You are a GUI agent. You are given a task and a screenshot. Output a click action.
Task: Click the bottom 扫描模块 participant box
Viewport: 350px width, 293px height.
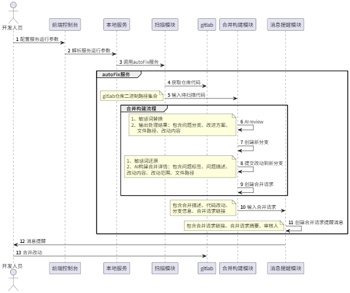coord(165,267)
